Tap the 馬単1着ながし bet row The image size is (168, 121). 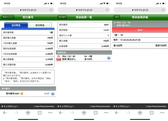[84, 58]
